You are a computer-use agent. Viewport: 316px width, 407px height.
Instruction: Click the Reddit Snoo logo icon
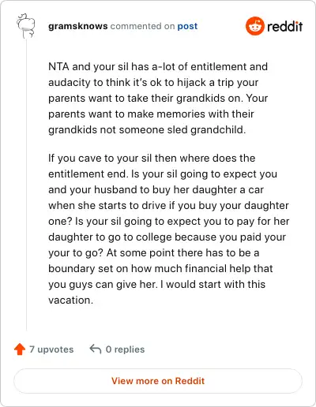[254, 26]
